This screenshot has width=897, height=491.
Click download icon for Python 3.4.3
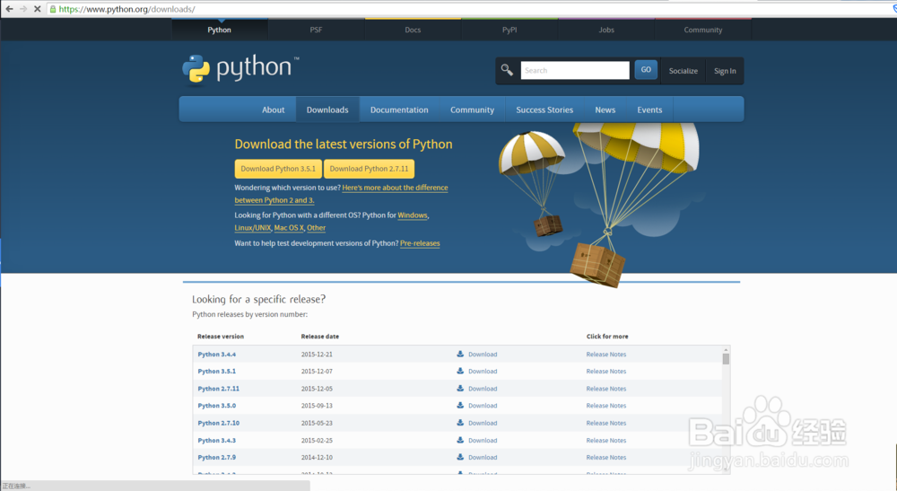click(x=460, y=440)
